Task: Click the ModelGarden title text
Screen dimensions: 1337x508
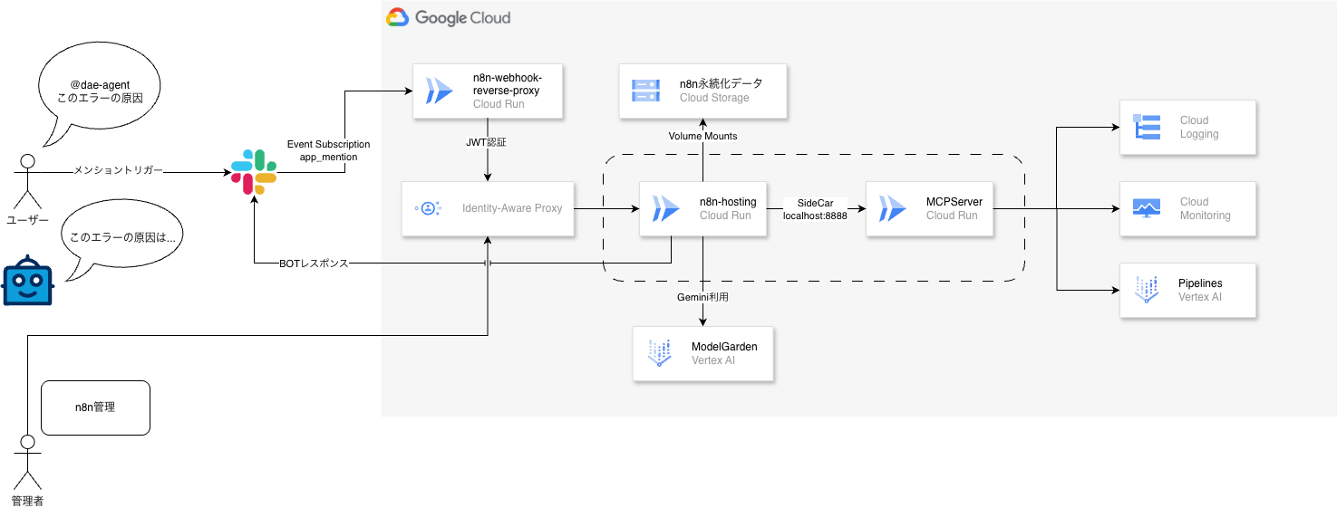Action: [724, 347]
